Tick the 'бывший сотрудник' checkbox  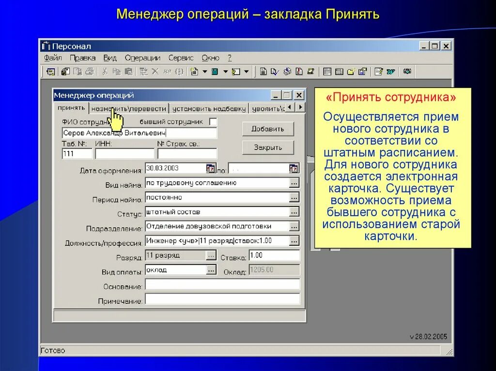coord(214,122)
